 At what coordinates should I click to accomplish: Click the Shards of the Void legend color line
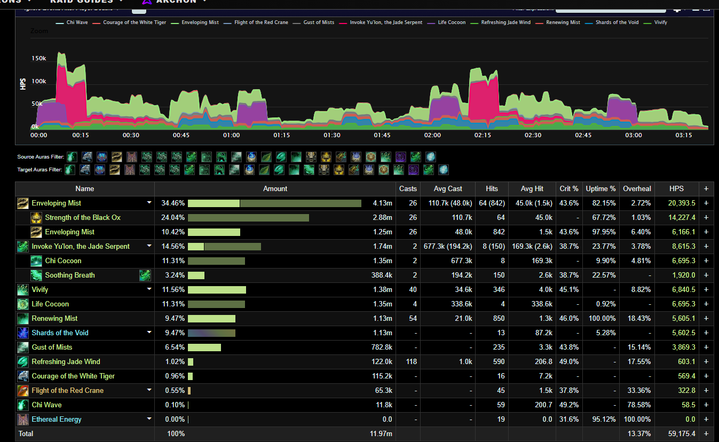pyautogui.click(x=589, y=22)
